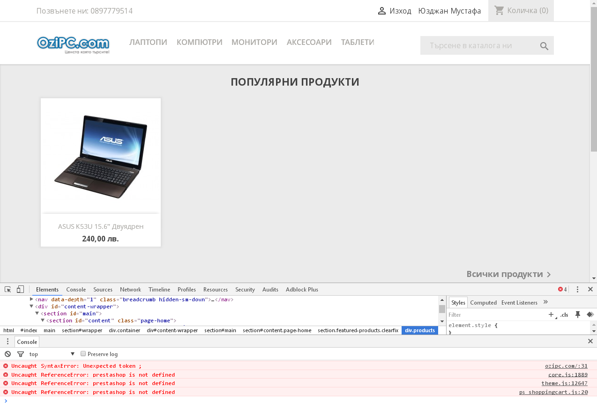Click the Всички продукти link
The width and height of the screenshot is (597, 408).
coord(505,274)
